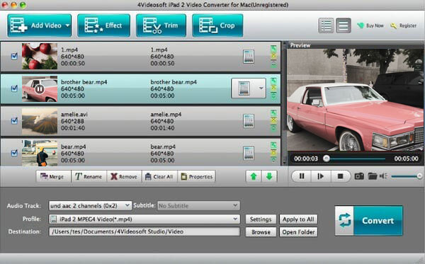Select the amelie.avi mountain thumbnail
The width and height of the screenshot is (425, 264).
pyautogui.click(x=40, y=121)
